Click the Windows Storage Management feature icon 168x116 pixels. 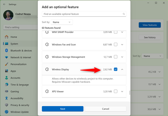(x=47, y=57)
